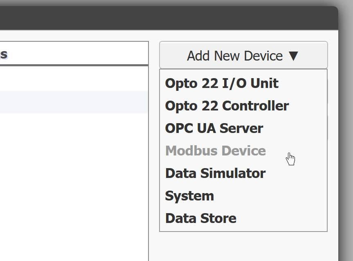Click the word 'Simulator' in dropdown list
353x261 pixels.
(233, 173)
